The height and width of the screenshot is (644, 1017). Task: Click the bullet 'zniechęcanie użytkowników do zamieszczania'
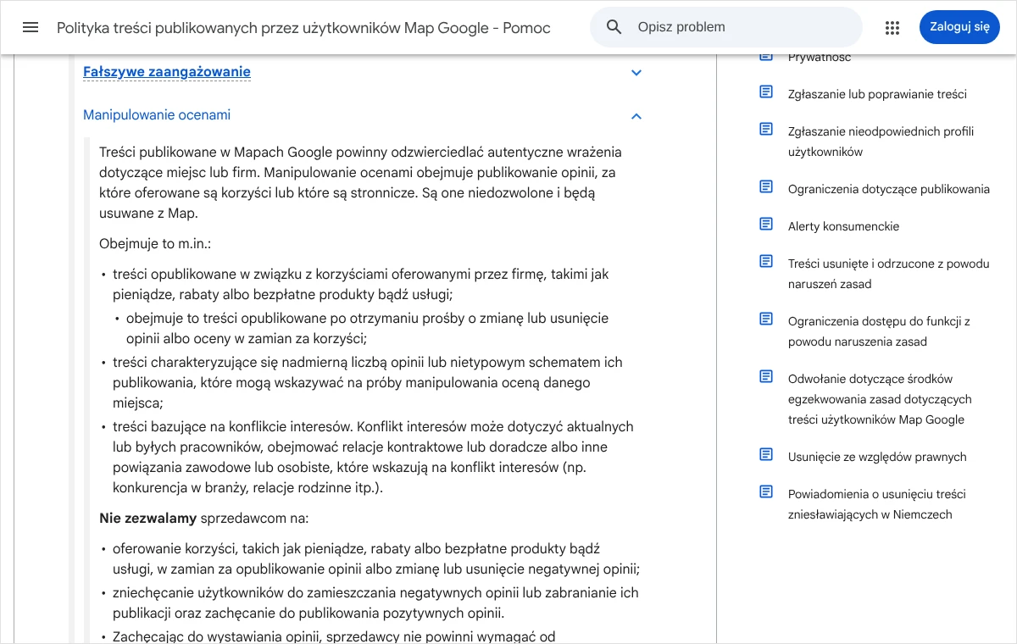click(375, 603)
